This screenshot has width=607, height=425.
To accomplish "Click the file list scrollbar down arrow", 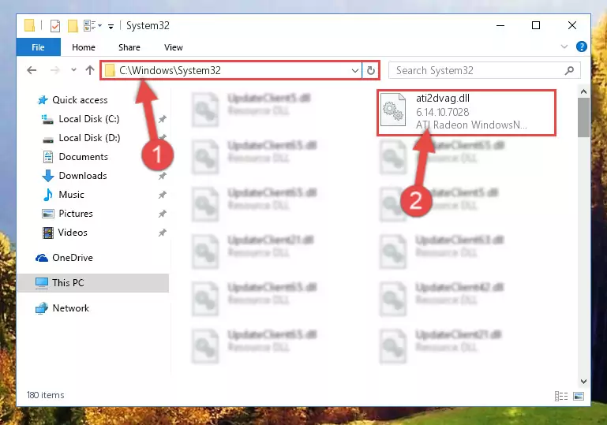I will pyautogui.click(x=583, y=382).
